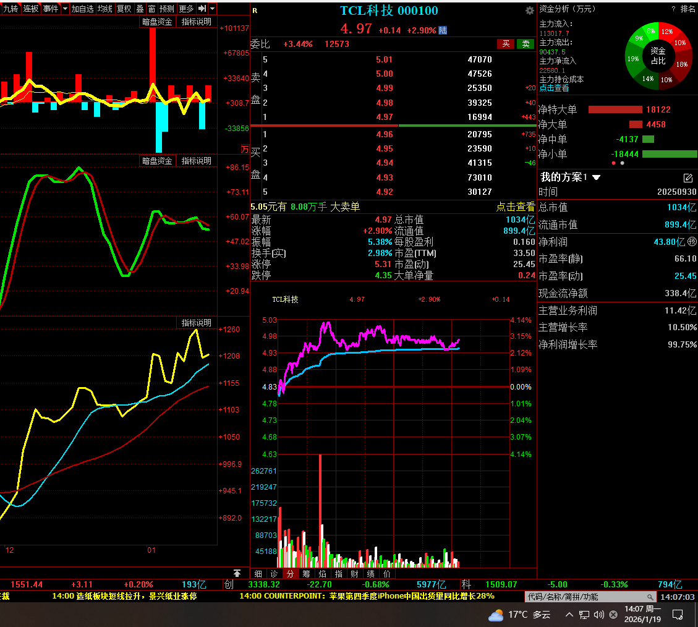The height and width of the screenshot is (627, 698).
Task: Click the 万 unit marker on top chart axis
Action: 245,150
